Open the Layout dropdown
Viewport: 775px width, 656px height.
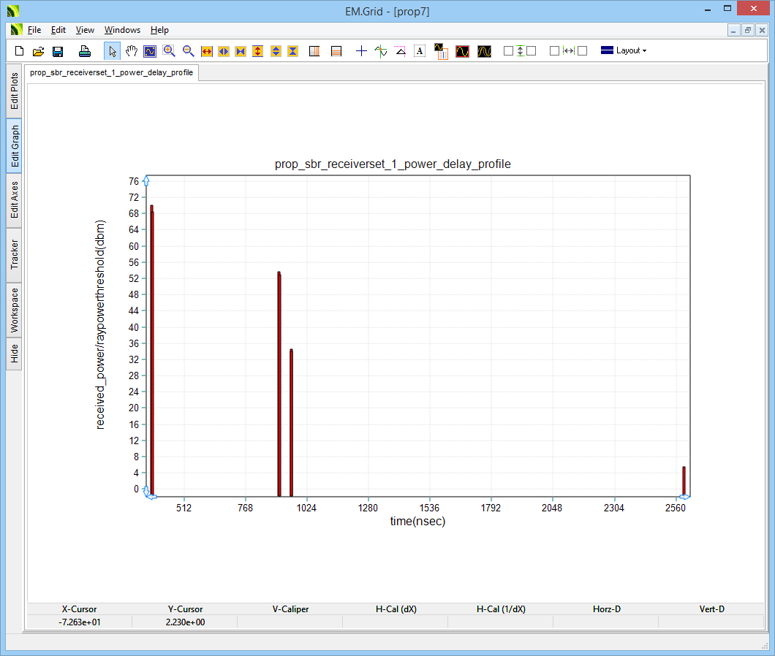tap(624, 51)
